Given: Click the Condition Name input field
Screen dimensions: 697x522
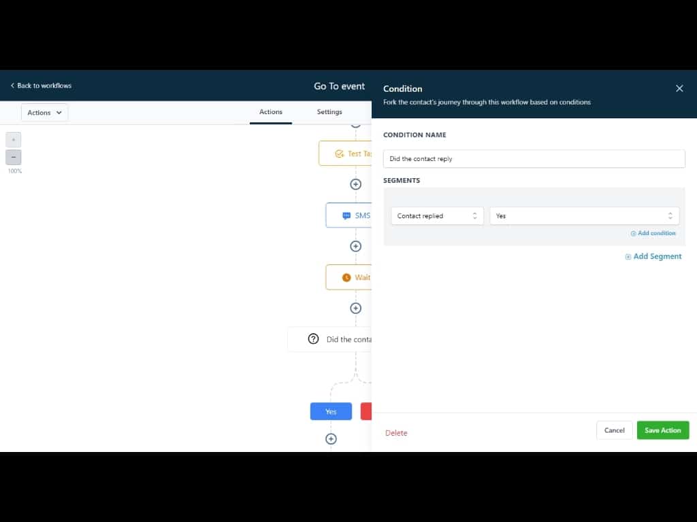Looking at the screenshot, I should point(534,159).
